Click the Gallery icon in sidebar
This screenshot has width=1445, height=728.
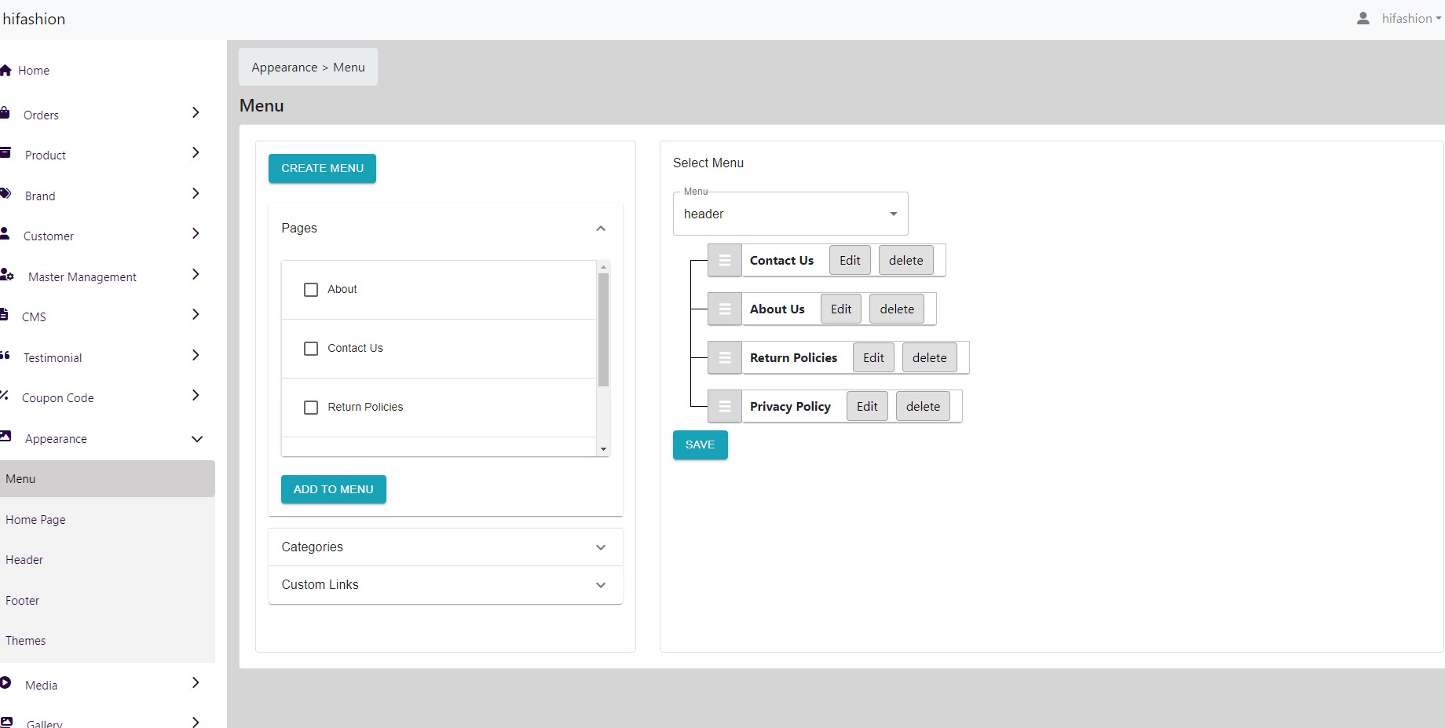point(6,722)
